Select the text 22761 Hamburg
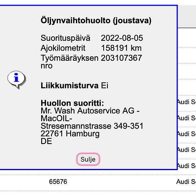Viewport: 196px width, 193px height. pyautogui.click(x=70, y=134)
